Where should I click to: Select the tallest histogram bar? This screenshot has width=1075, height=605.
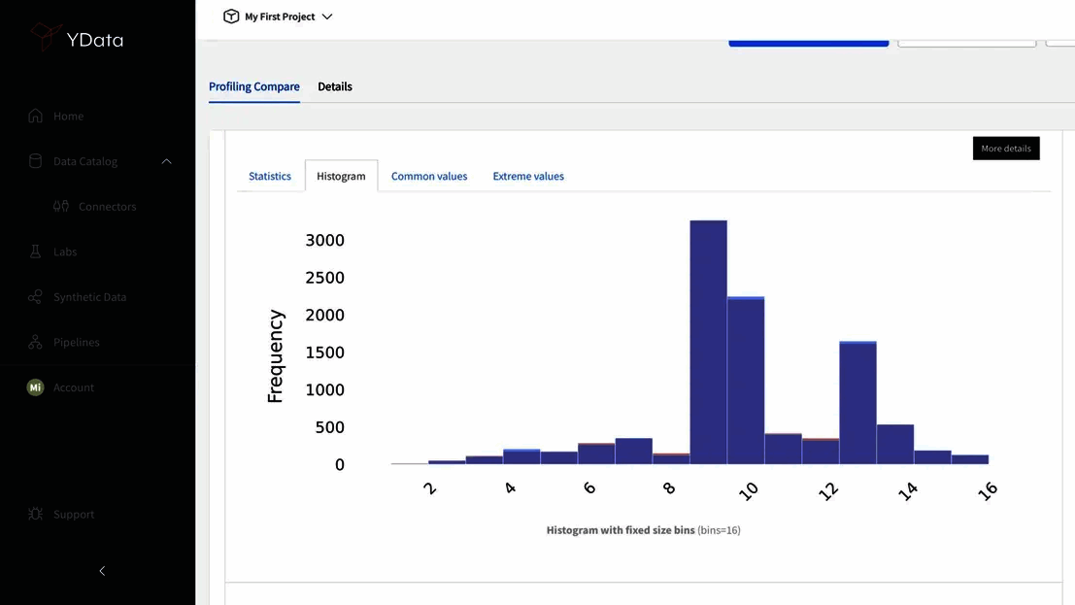coord(708,340)
